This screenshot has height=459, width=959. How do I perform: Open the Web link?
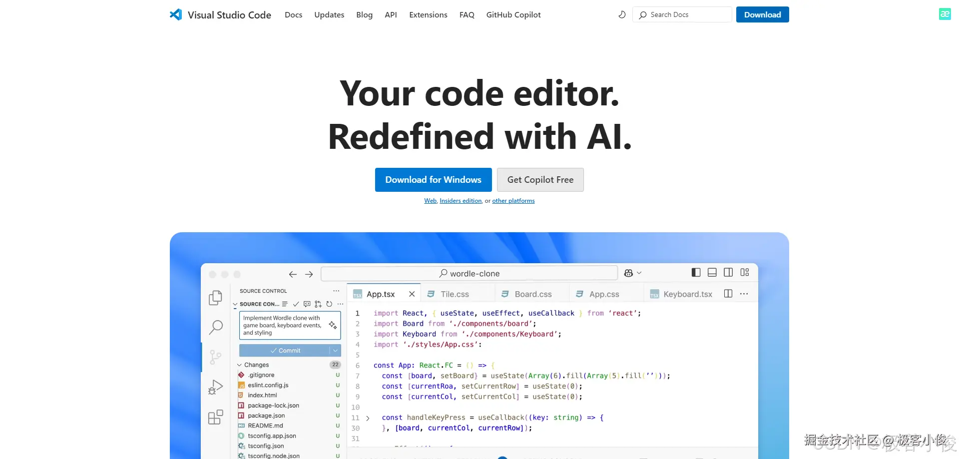pyautogui.click(x=431, y=201)
